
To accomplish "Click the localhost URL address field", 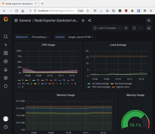I will 56,11.
